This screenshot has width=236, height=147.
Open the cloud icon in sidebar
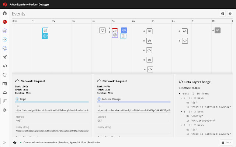[5, 92]
